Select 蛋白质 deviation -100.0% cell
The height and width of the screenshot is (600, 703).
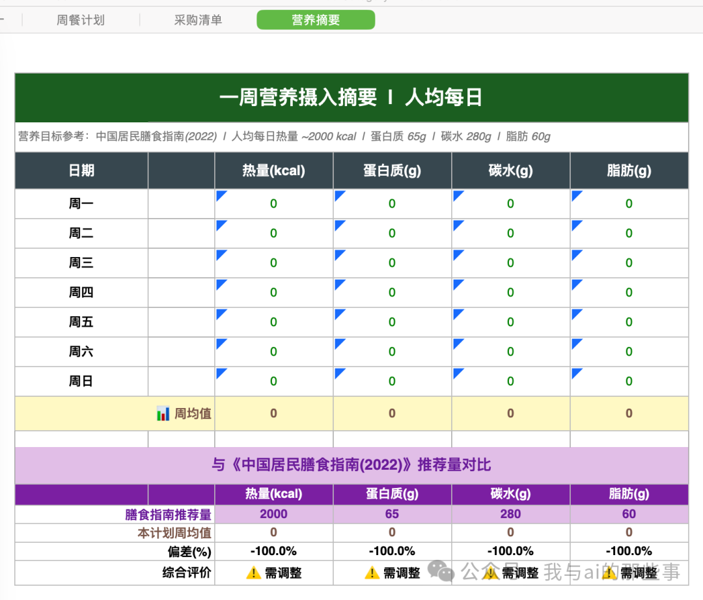point(392,551)
